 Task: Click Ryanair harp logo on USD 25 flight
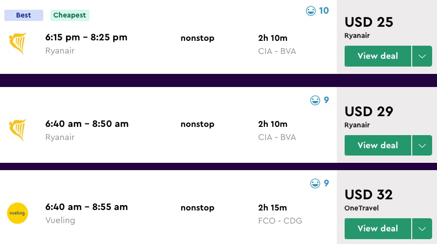click(17, 43)
